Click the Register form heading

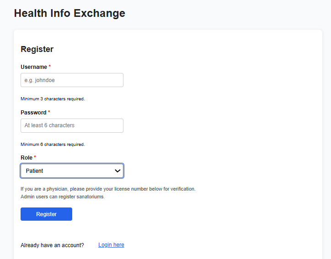(x=37, y=49)
